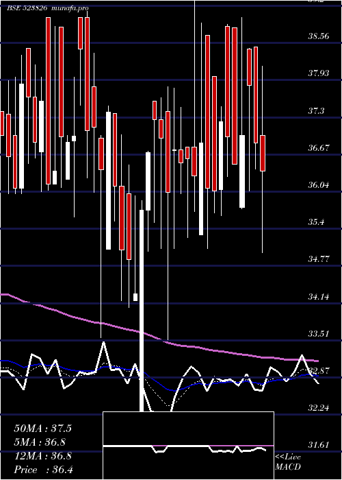Click the 50MA : 37.5 readout
This screenshot has width=342, height=480.
(42, 429)
